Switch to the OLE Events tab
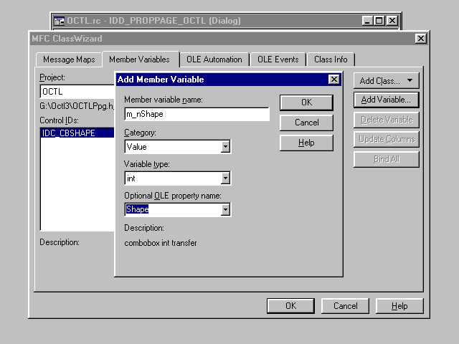Image resolution: width=459 pixels, height=344 pixels. 279,59
